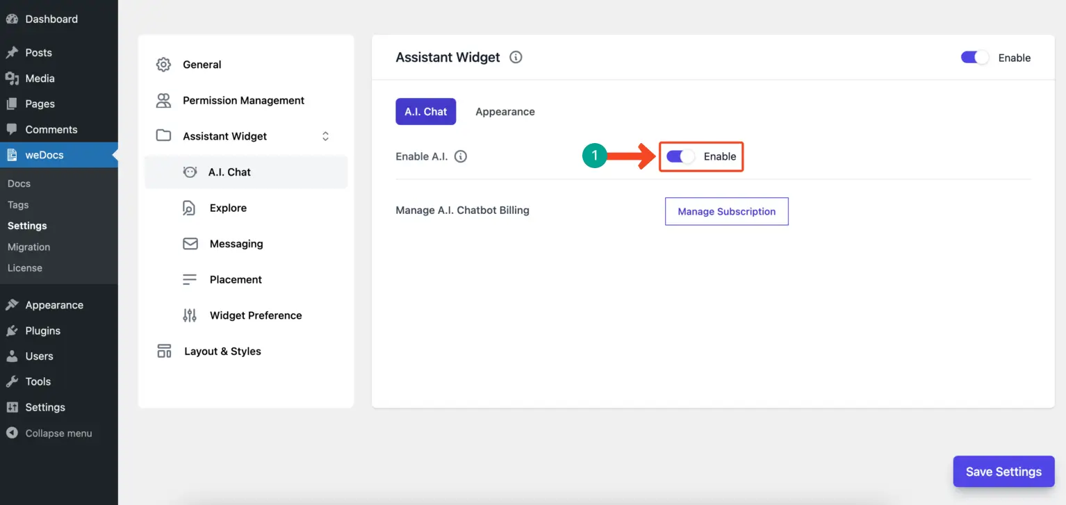Screen dimensions: 1066x505
Task: Select the Messaging label in settings
Action: tap(236, 244)
